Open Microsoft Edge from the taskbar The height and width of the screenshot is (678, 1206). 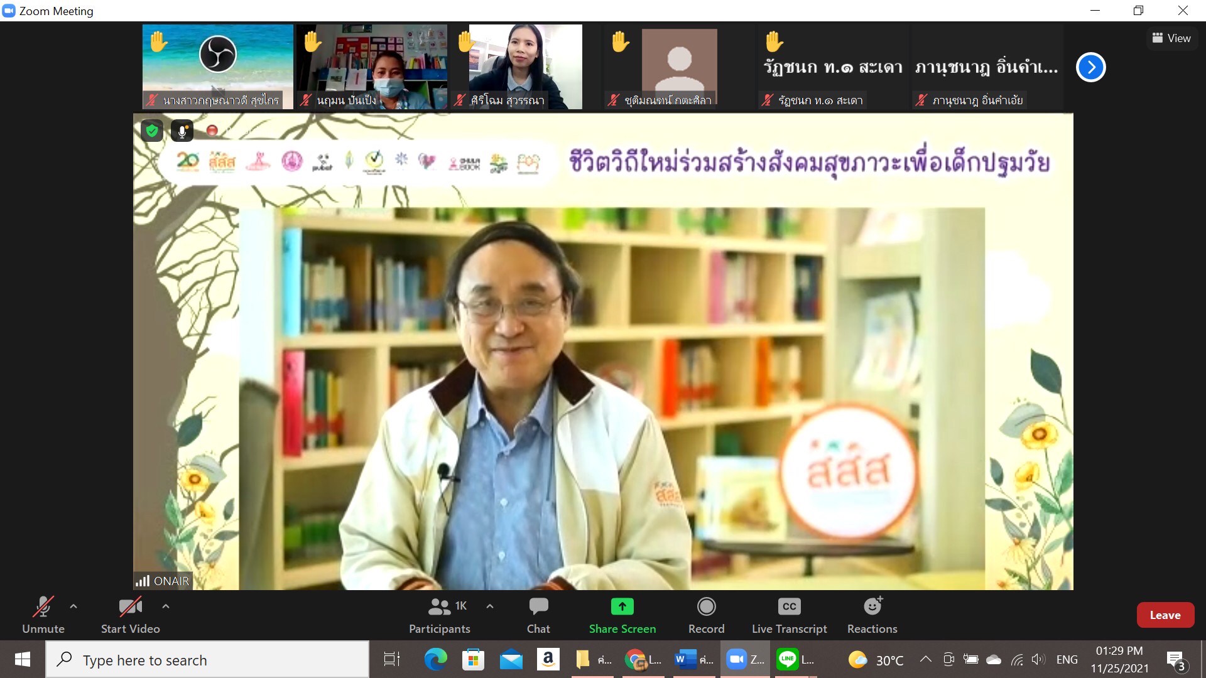[435, 660]
